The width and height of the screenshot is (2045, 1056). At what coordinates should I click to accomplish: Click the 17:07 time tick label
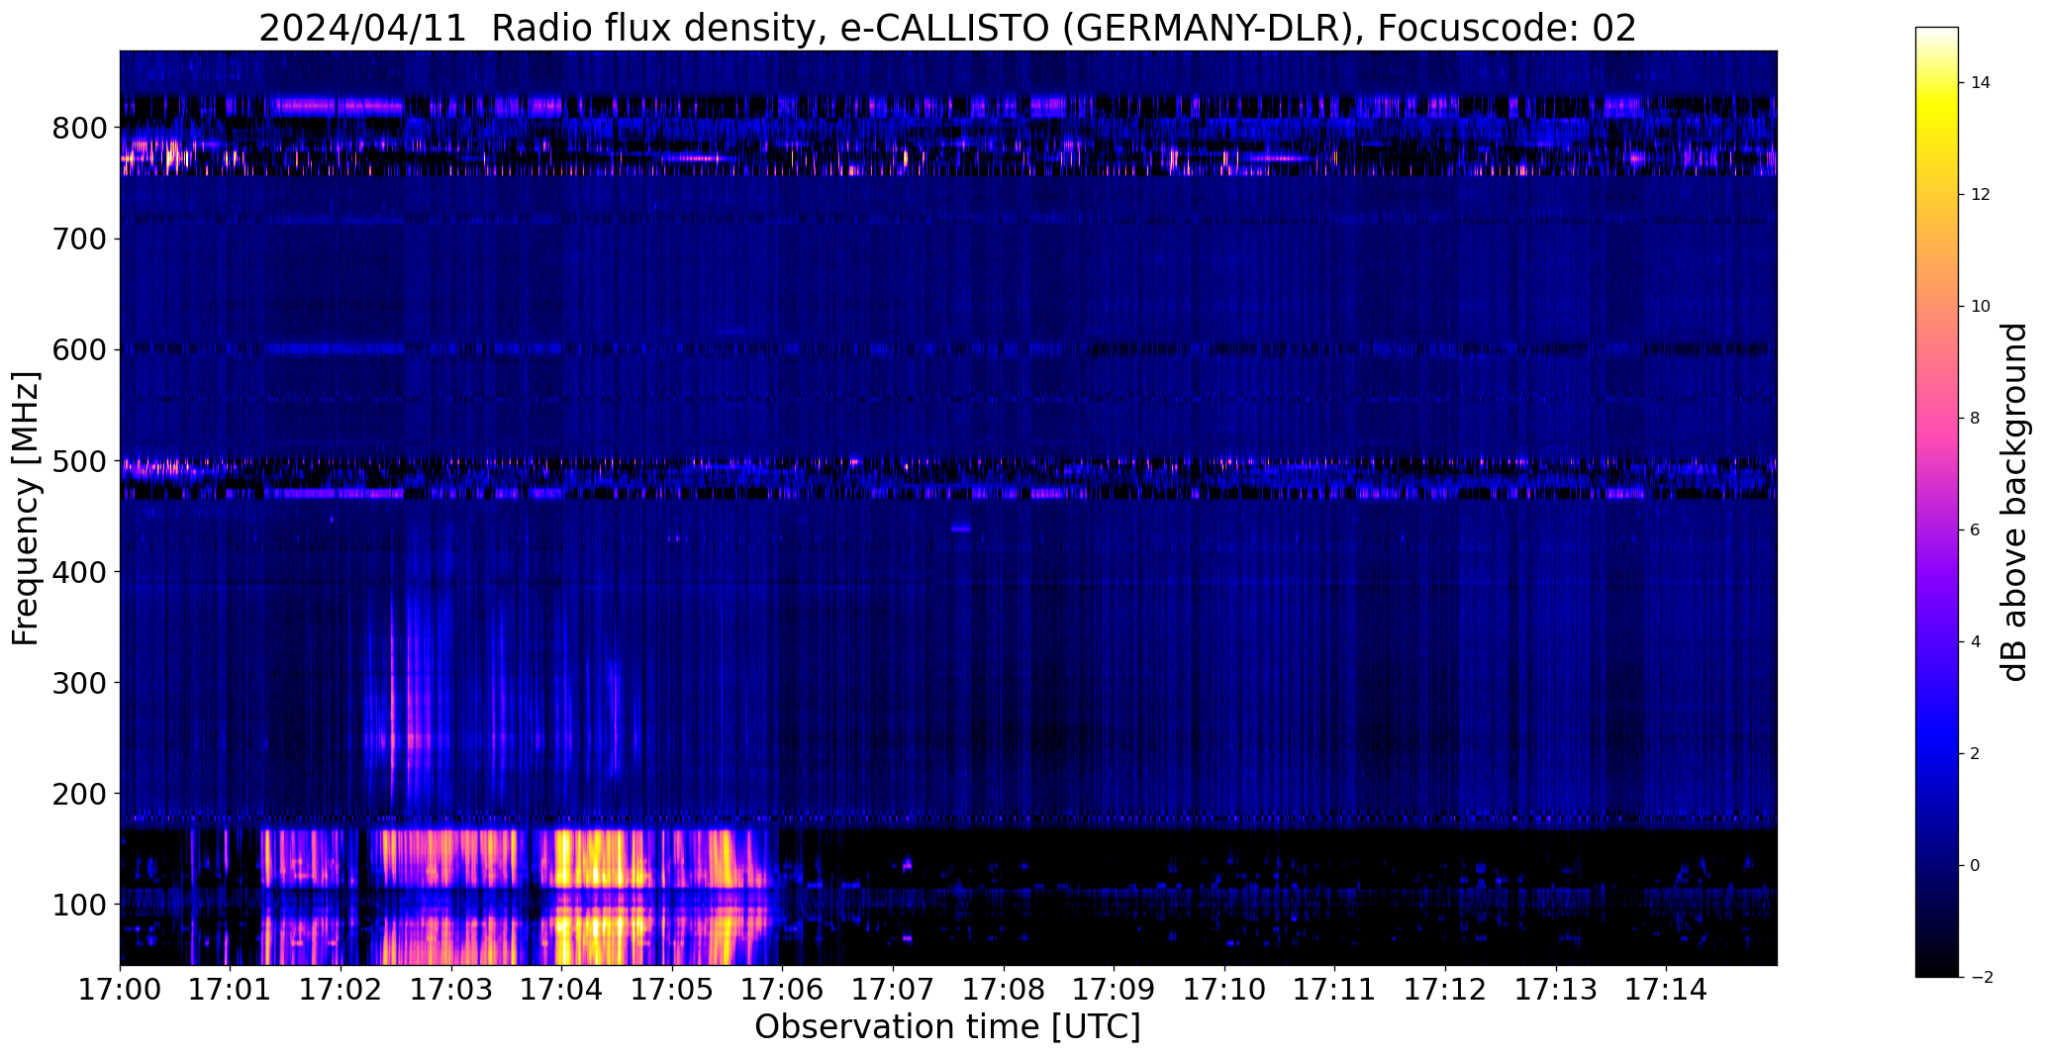click(x=893, y=989)
